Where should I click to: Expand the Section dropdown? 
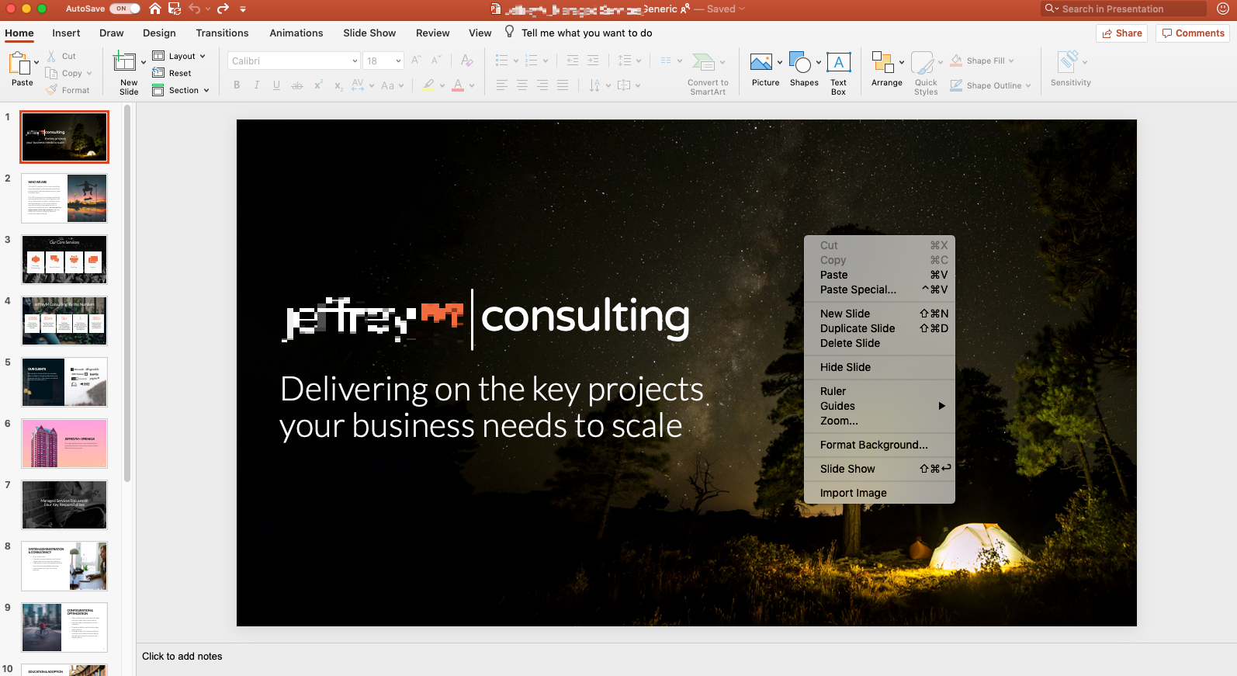(x=206, y=90)
